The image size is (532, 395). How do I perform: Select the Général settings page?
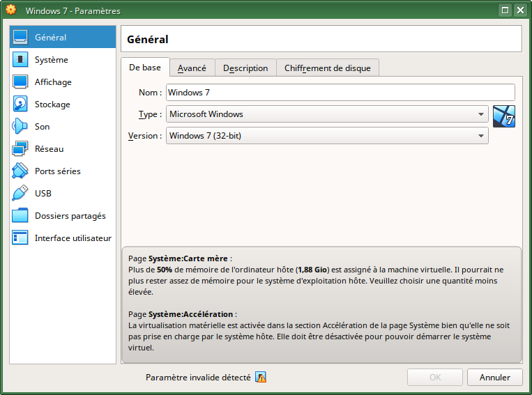(63, 38)
